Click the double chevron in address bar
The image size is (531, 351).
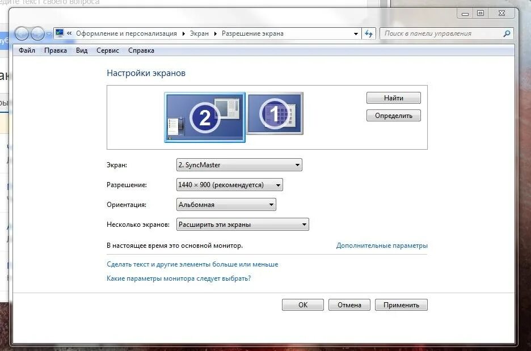[x=69, y=33]
